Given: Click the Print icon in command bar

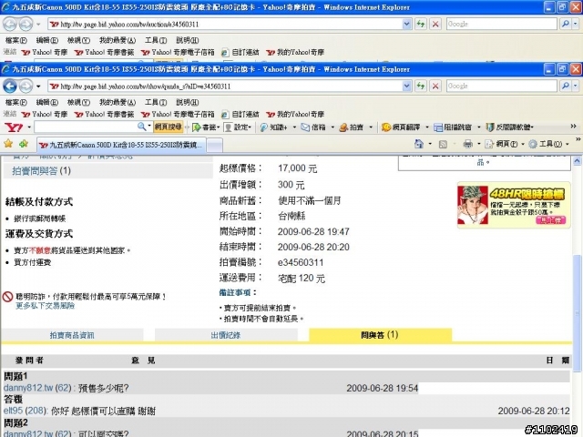Looking at the screenshot, I should [467, 144].
